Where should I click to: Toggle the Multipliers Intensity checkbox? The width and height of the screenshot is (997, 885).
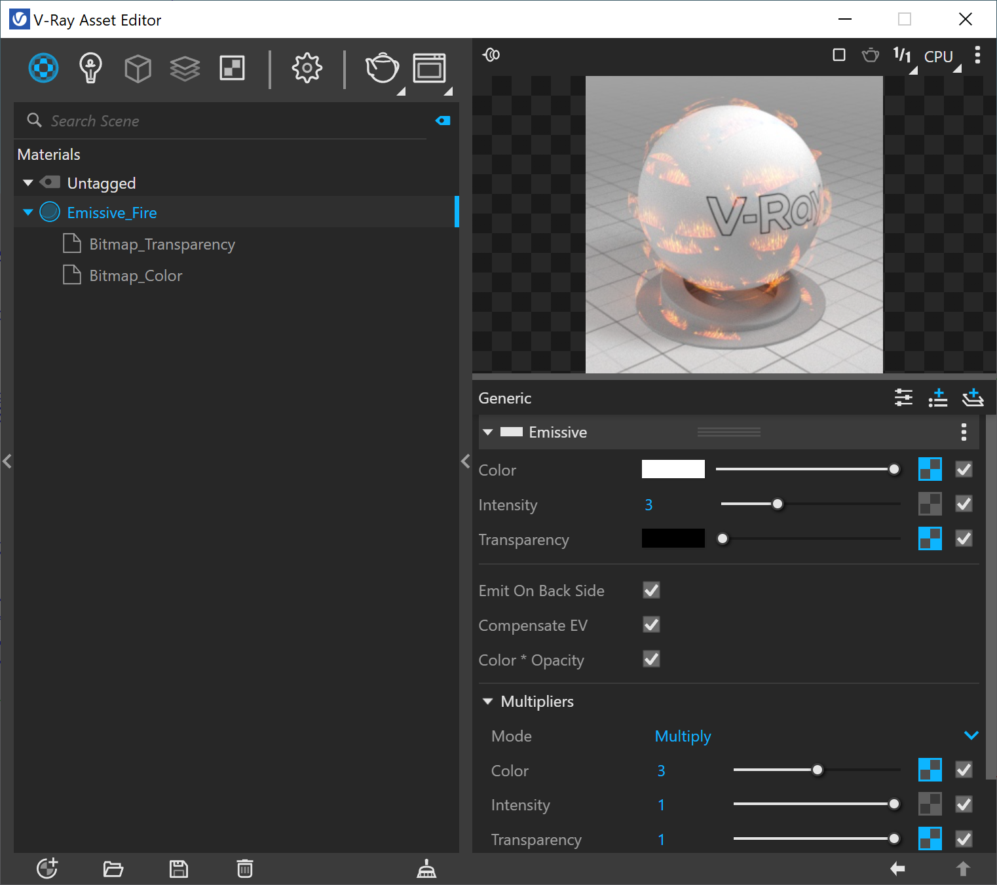click(x=964, y=804)
